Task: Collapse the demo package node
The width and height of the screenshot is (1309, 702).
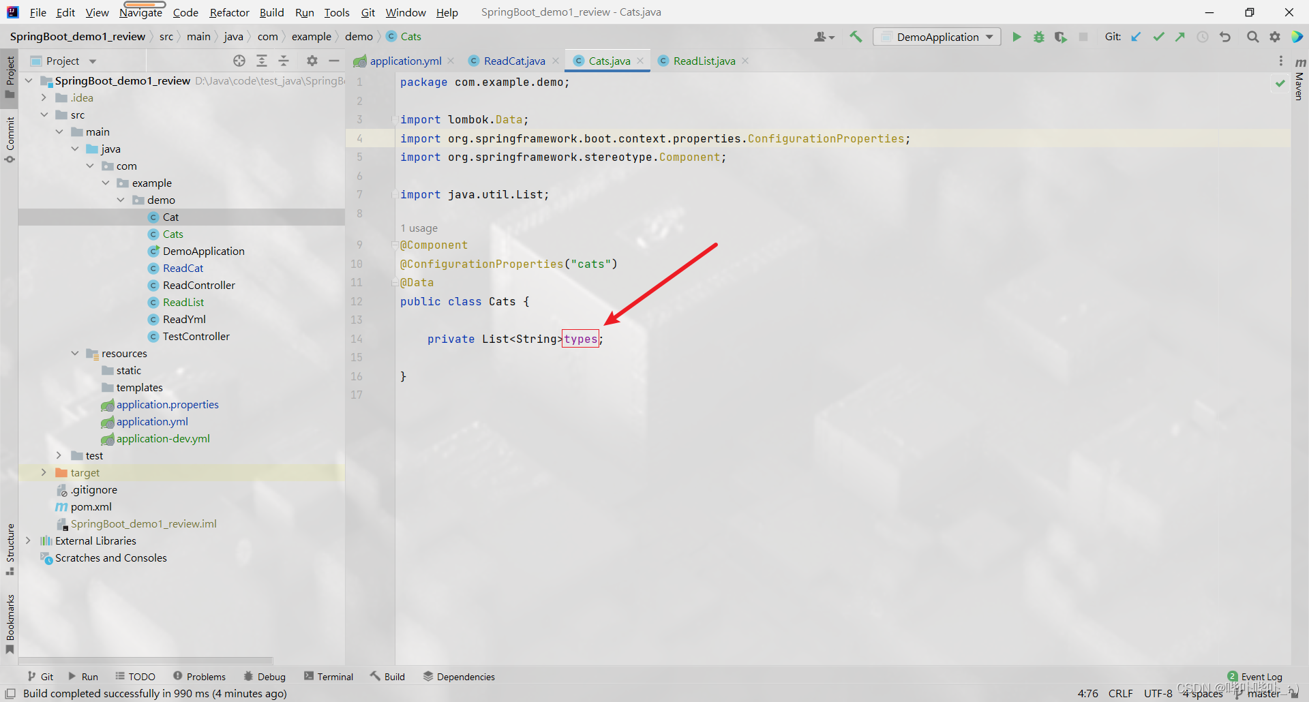Action: (x=121, y=200)
